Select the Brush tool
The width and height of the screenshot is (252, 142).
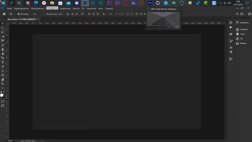(3, 45)
